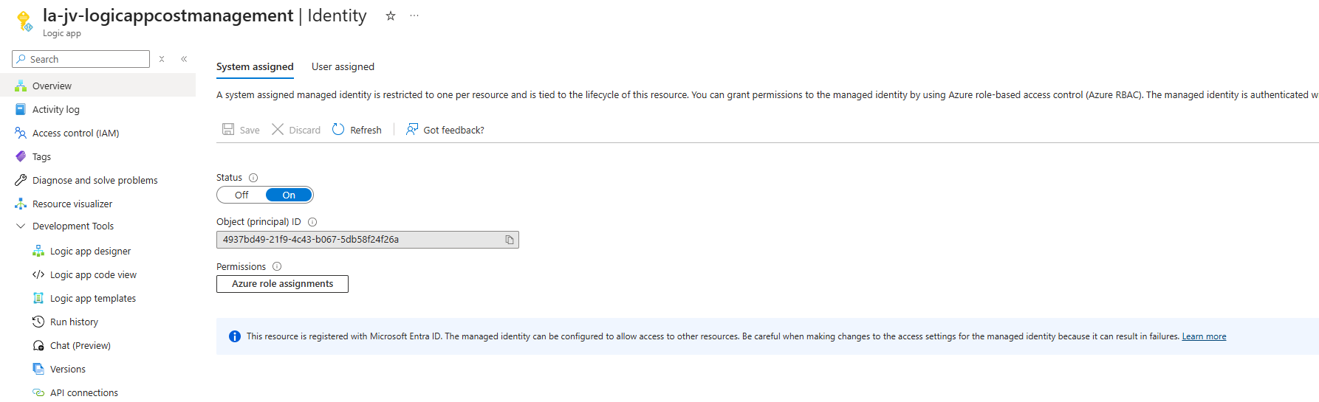
Task: Click Got feedback? link text
Action: coord(453,130)
